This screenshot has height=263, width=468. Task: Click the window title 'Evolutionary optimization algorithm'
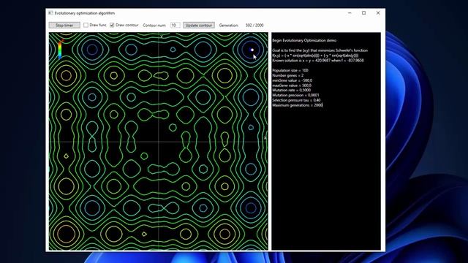(85, 13)
